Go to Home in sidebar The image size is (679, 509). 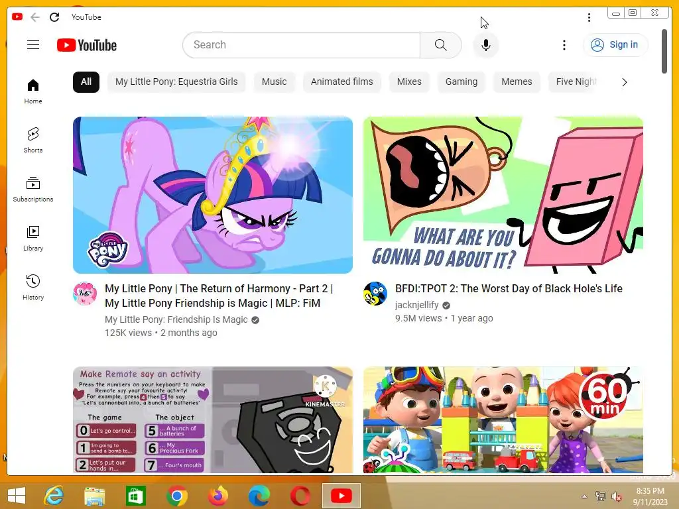point(33,91)
